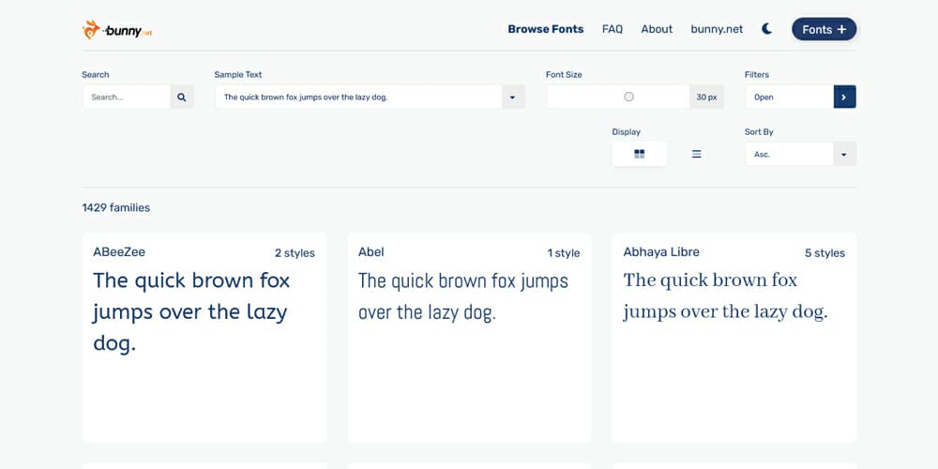This screenshot has height=469, width=938.
Task: Open the Filters panel arrow
Action: pyautogui.click(x=845, y=97)
